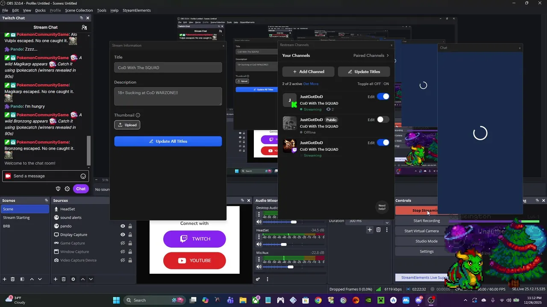This screenshot has height=307, width=547.
Task: Open chat users list icon
Action: pyautogui.click(x=84, y=27)
